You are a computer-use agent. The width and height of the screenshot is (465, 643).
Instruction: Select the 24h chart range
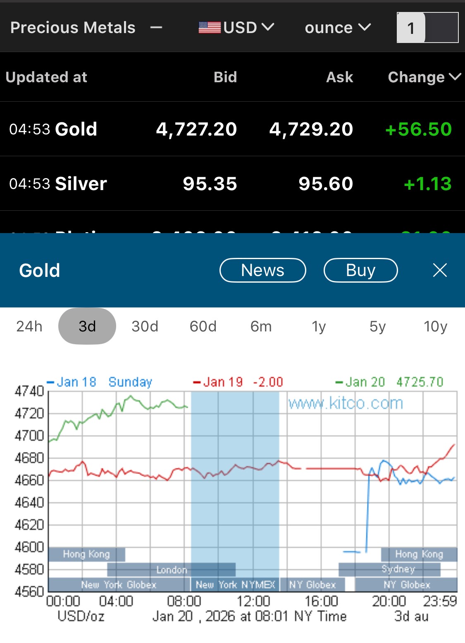pos(29,326)
